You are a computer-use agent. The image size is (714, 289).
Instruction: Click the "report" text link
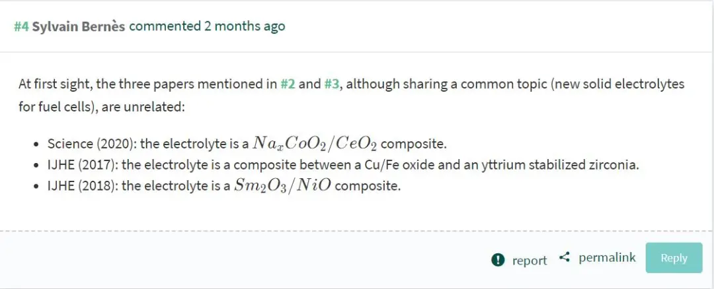click(530, 261)
